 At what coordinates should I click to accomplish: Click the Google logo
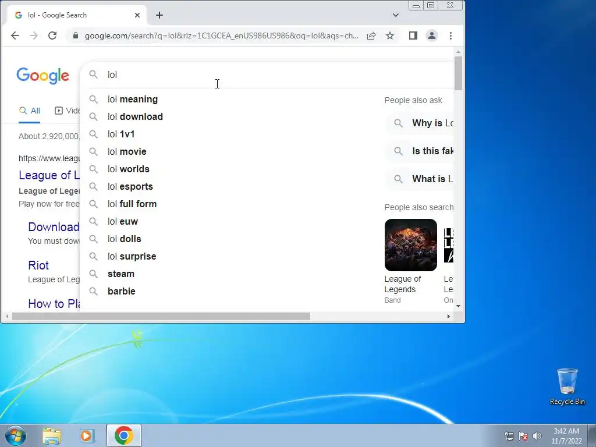[x=43, y=76]
